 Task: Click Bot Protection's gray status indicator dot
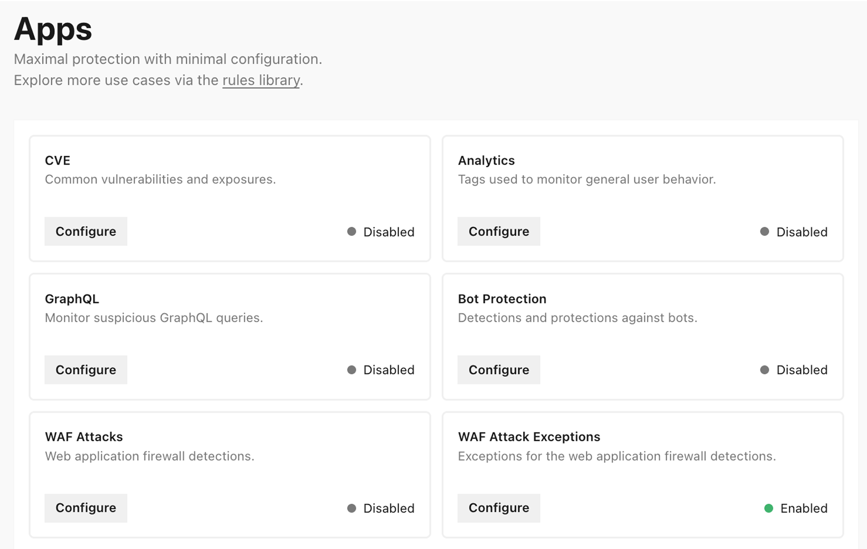pos(765,370)
